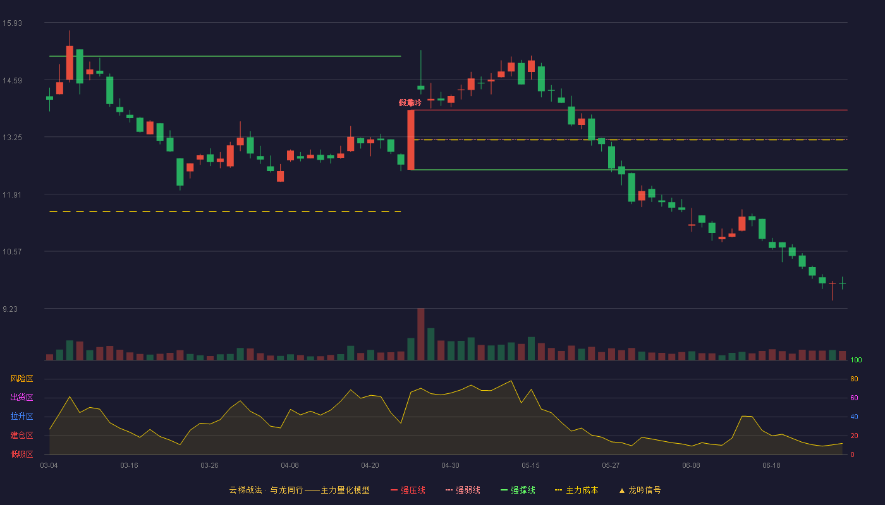Click the 06-08 date label
Screen dimensions: 885x505
[x=691, y=465]
